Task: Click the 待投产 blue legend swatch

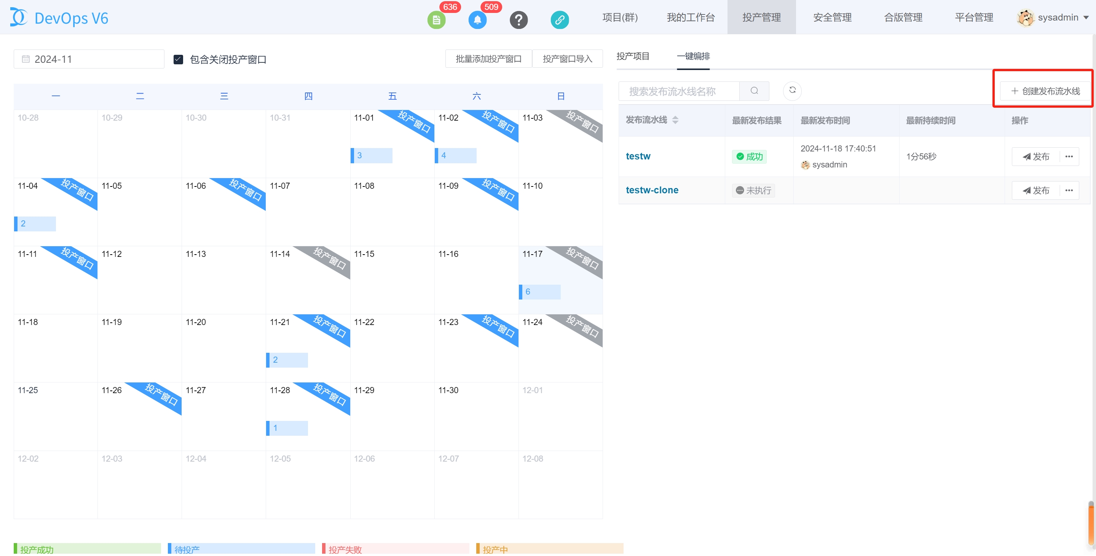Action: [241, 549]
